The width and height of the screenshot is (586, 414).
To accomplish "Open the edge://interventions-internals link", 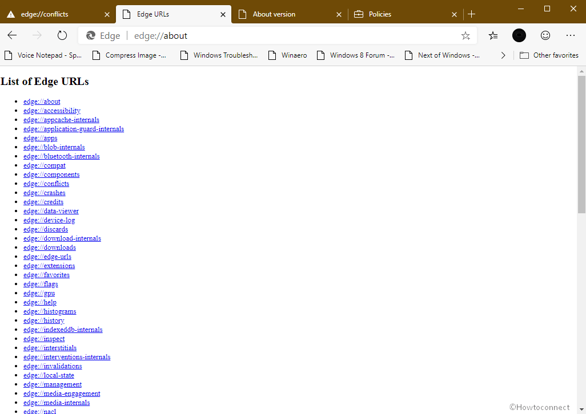I will tap(67, 358).
